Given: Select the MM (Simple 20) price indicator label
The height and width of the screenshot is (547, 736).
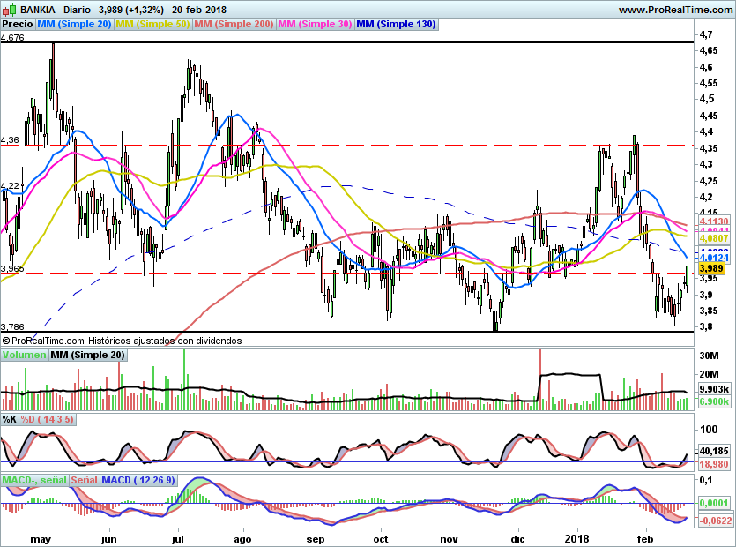Looking at the screenshot, I should click(75, 25).
